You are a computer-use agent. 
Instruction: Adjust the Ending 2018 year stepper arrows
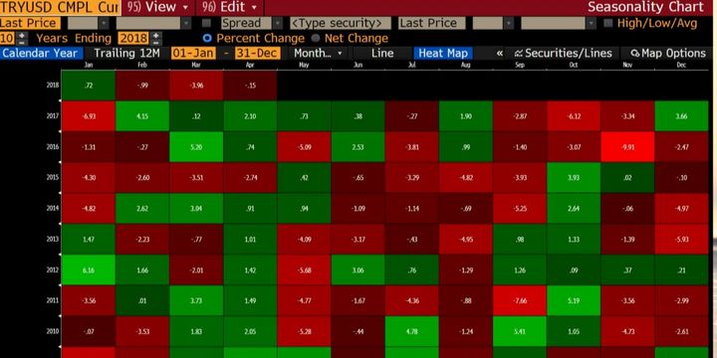pyautogui.click(x=156, y=39)
